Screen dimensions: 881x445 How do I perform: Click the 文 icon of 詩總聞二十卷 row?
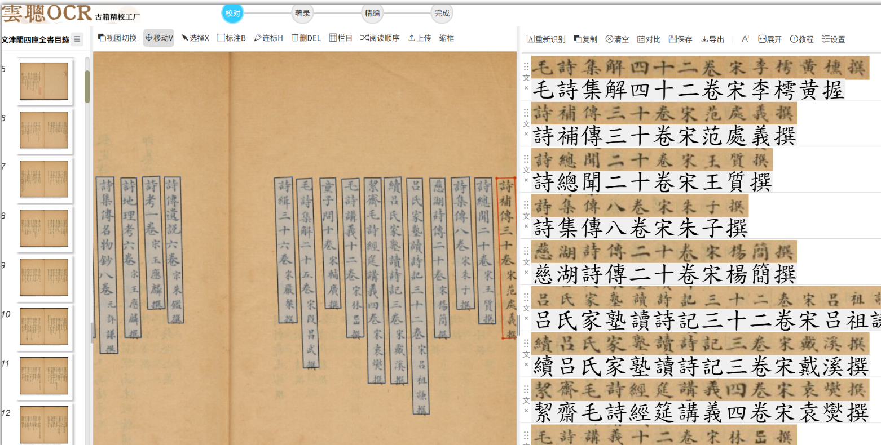point(526,170)
